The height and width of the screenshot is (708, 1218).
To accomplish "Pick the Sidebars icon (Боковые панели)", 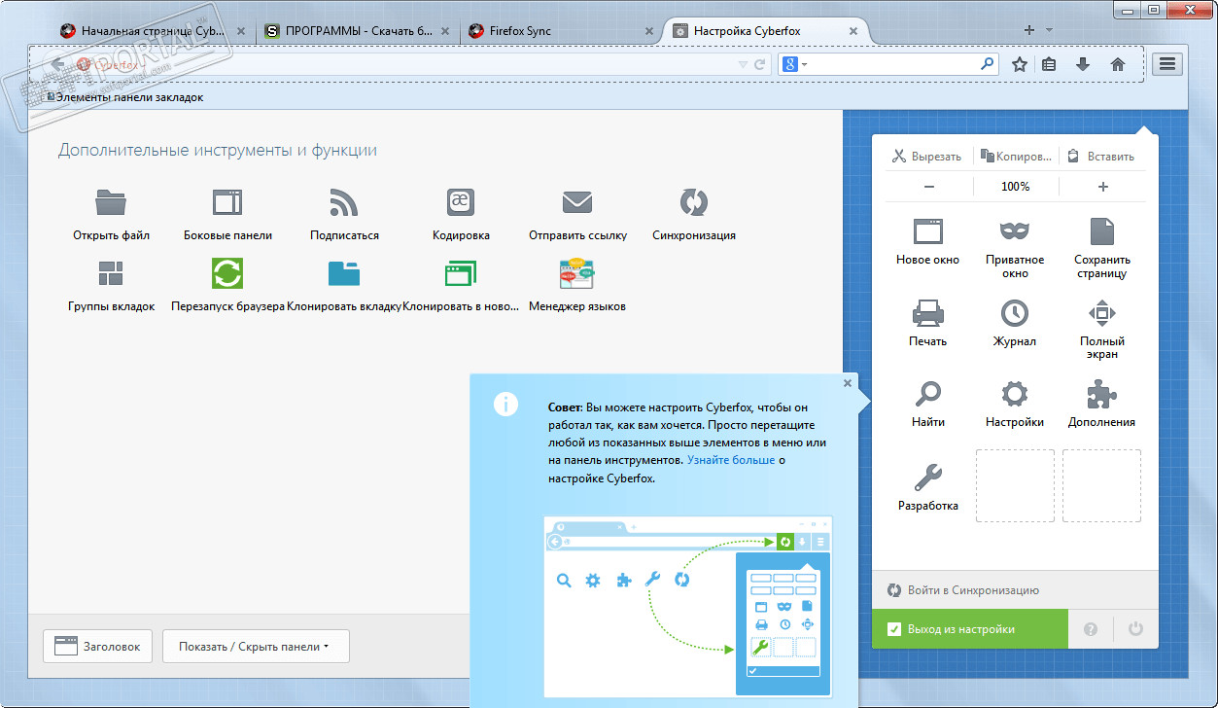I will (x=227, y=202).
